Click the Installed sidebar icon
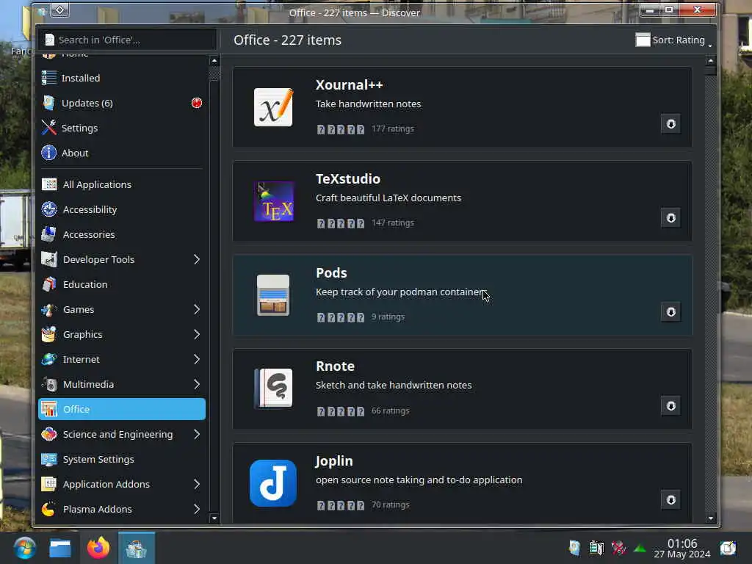The image size is (752, 564). [x=49, y=78]
